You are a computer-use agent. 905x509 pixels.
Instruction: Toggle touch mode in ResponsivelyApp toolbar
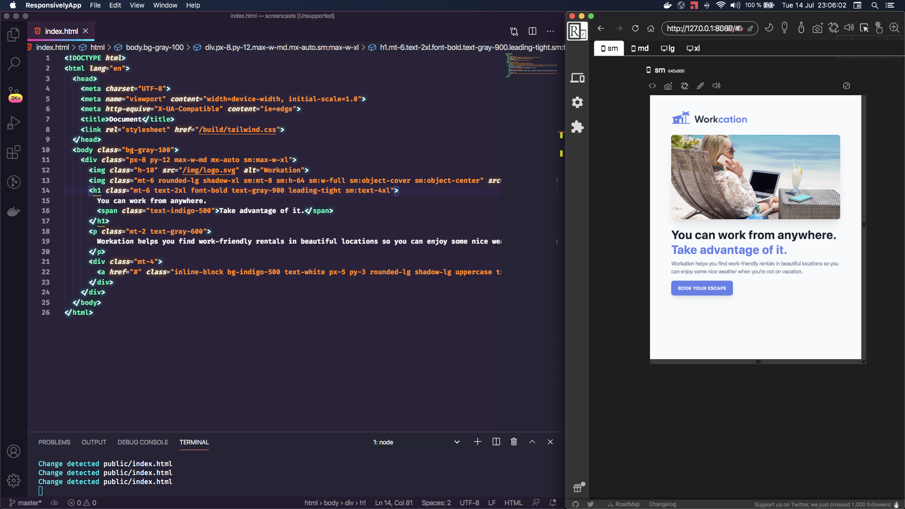click(x=879, y=28)
